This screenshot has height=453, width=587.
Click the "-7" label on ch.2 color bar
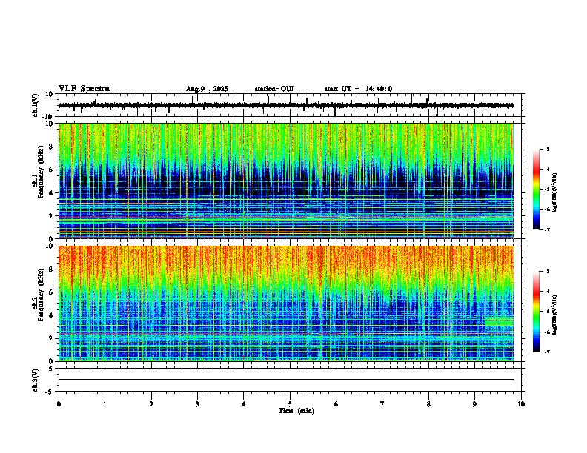(546, 352)
